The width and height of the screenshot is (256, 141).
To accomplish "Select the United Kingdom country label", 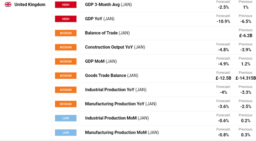I will coord(30,5).
